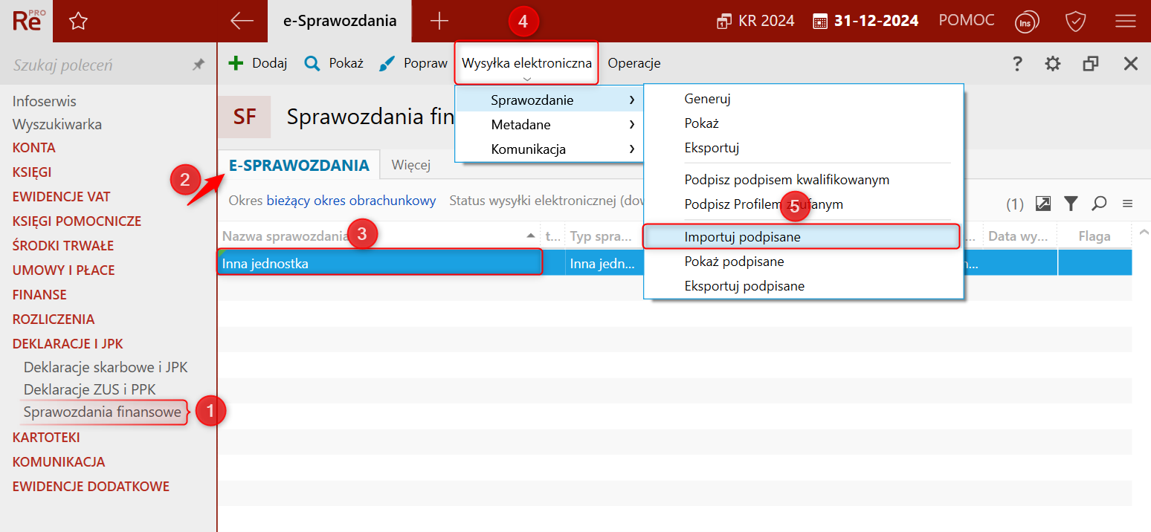Open the POMOC help menu
Screen dimensions: 1151x532
pos(967,21)
